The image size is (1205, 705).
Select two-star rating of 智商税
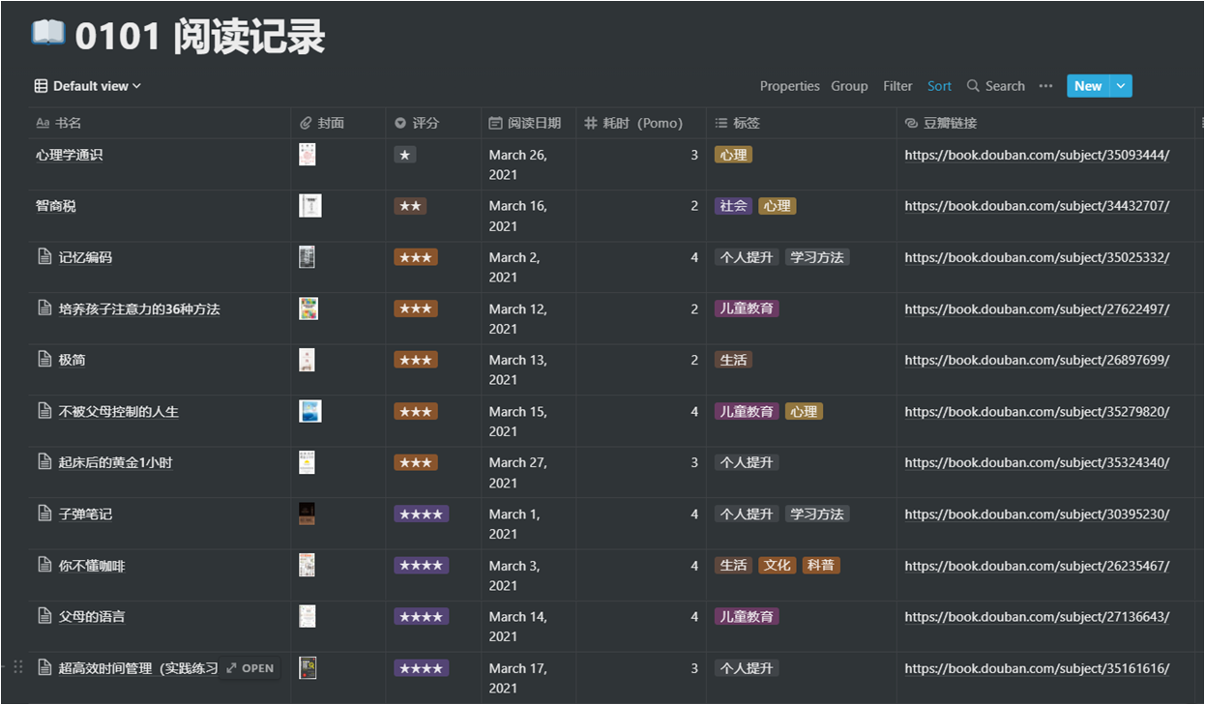(410, 206)
